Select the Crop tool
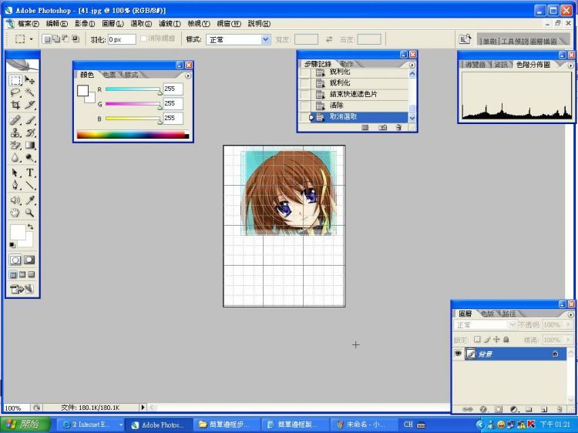578x433 pixels. click(x=15, y=105)
